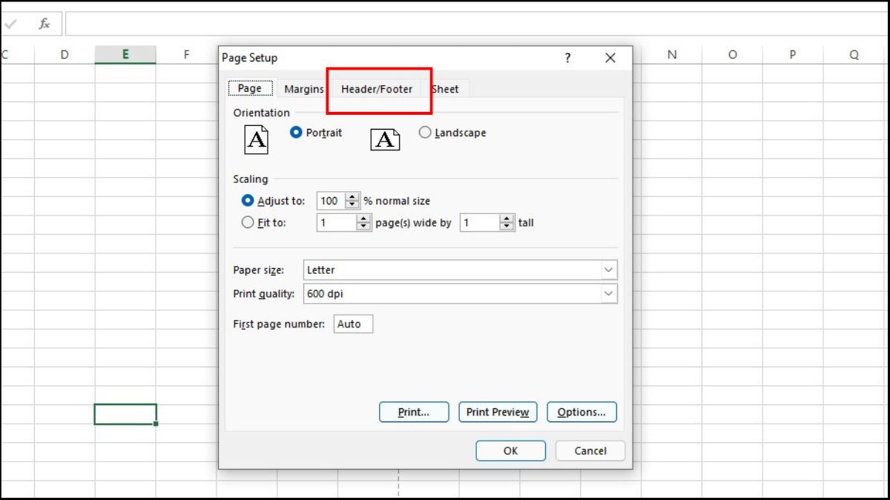Viewport: 890px width, 500px height.
Task: Click the pages tall input field
Action: (x=480, y=222)
